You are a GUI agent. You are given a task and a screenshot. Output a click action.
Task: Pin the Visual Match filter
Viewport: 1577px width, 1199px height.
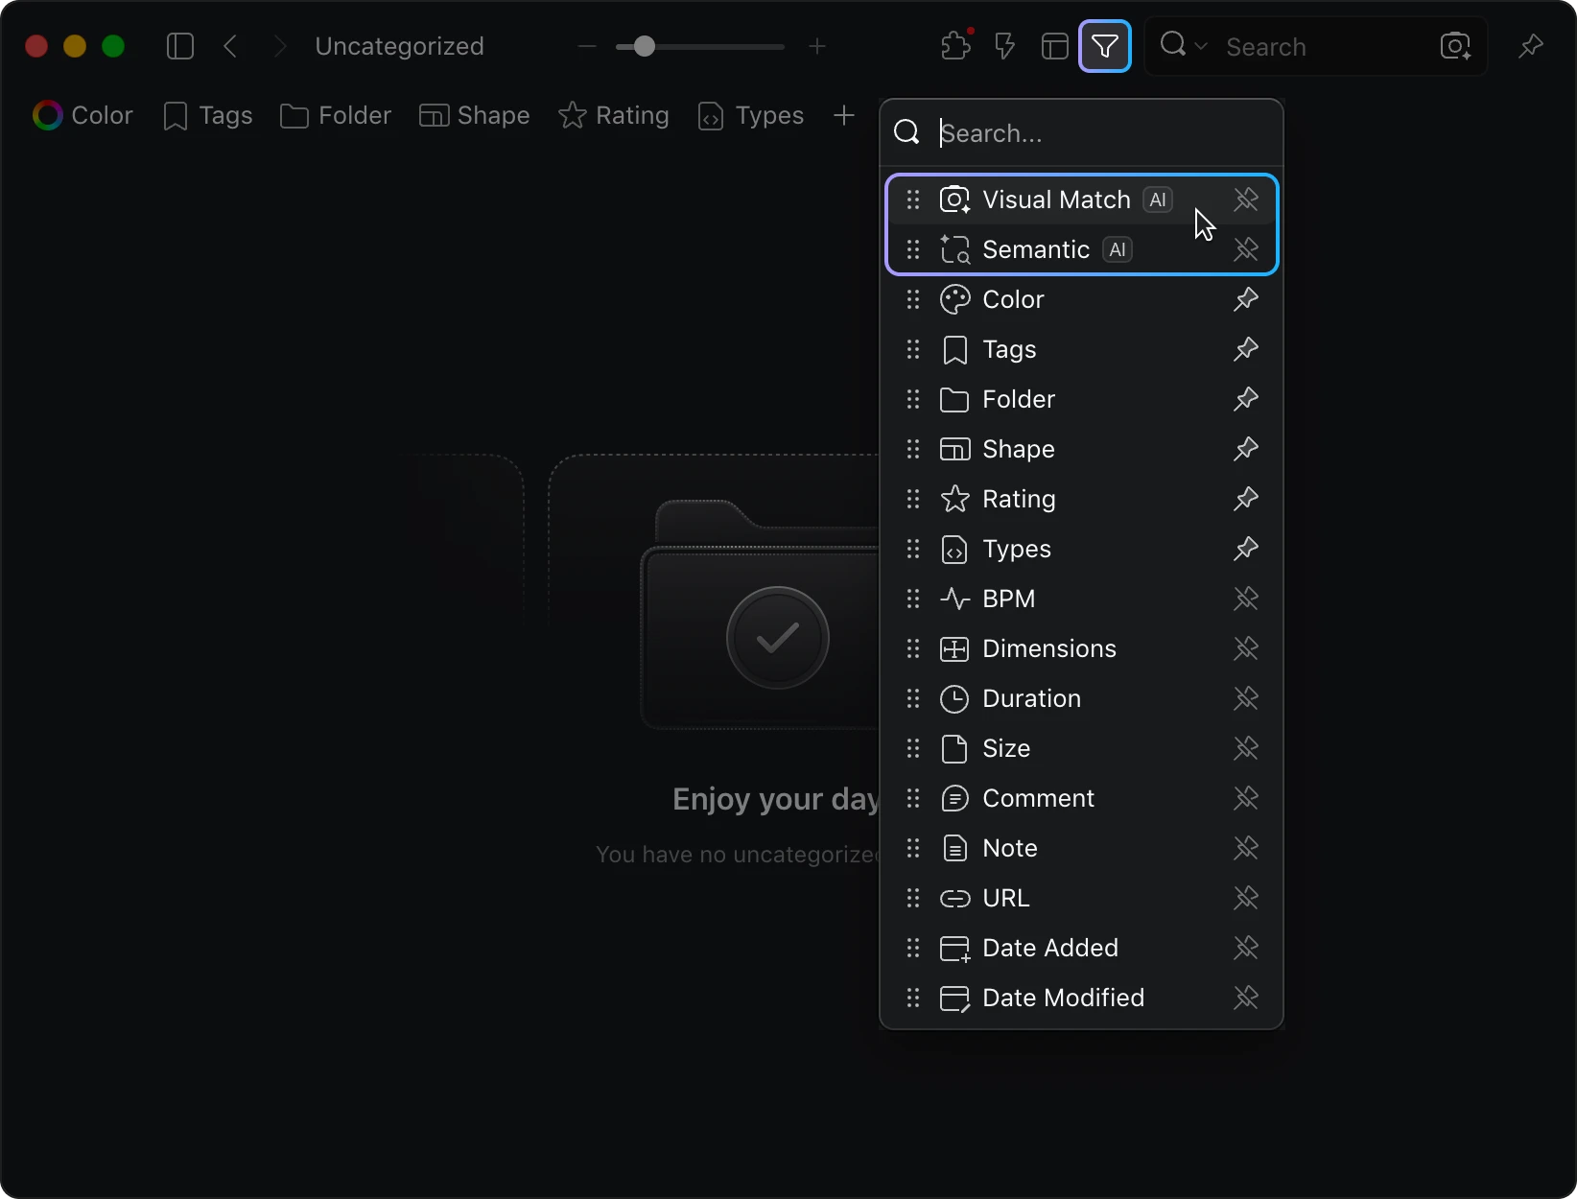1245,200
